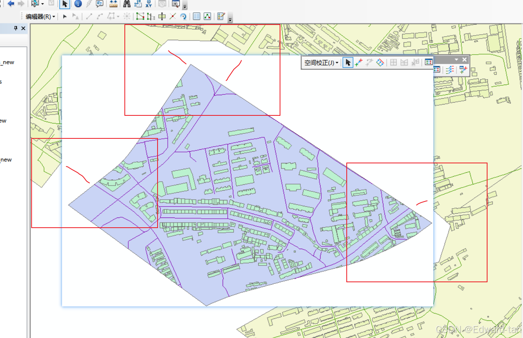Image resolution: width=523 pixels, height=338 pixels.
Task: Open the Go To XY tool
Action: 149,4
